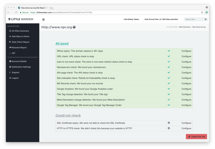Click the search magnifier icon

(206, 19)
